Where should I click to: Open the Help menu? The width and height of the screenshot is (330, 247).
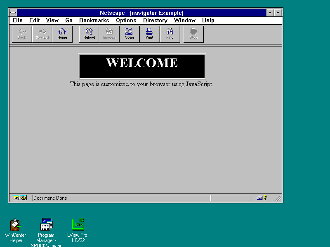[x=208, y=20]
